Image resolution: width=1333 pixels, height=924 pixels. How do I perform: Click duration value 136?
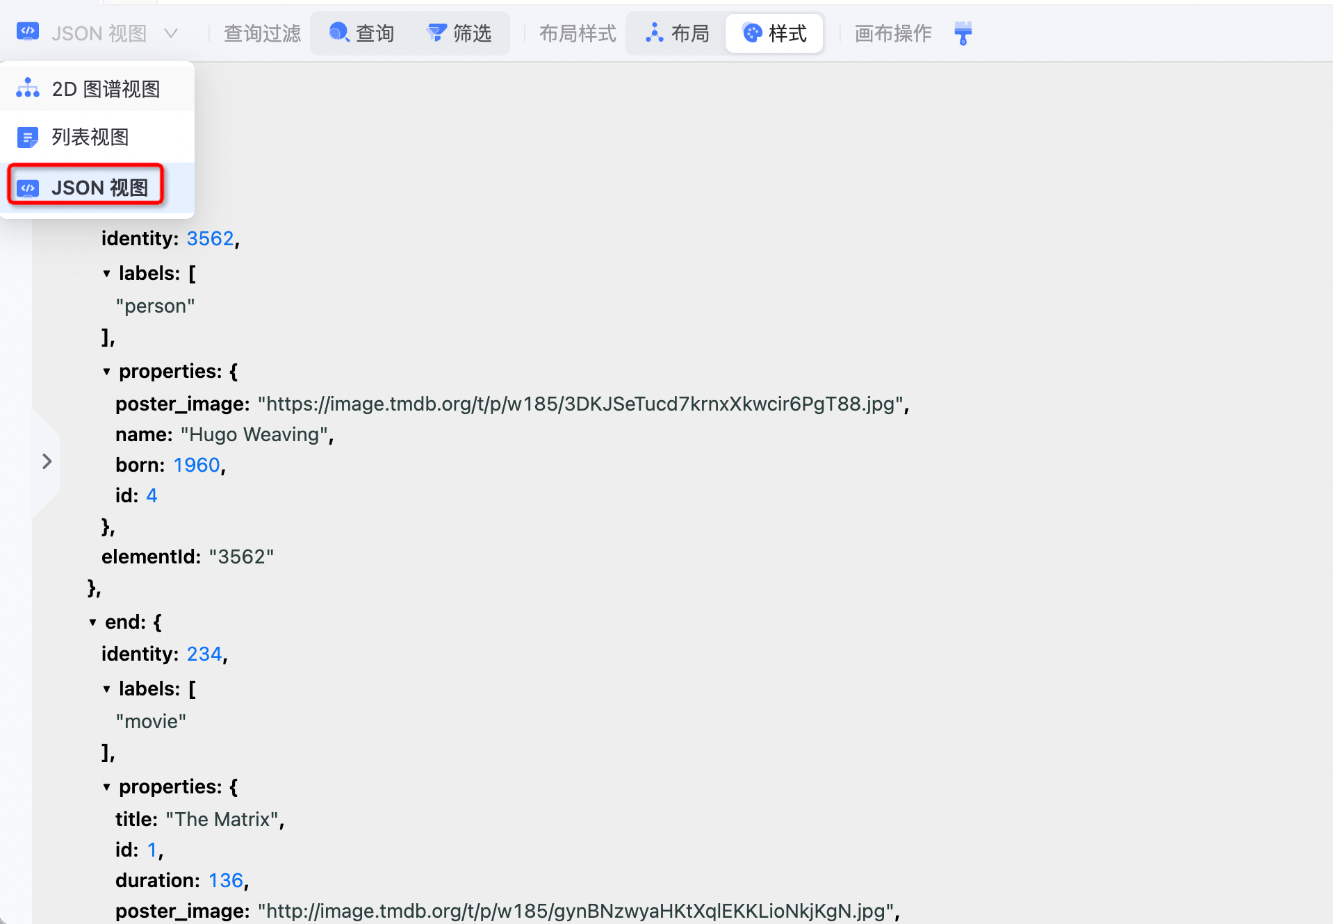point(226,880)
